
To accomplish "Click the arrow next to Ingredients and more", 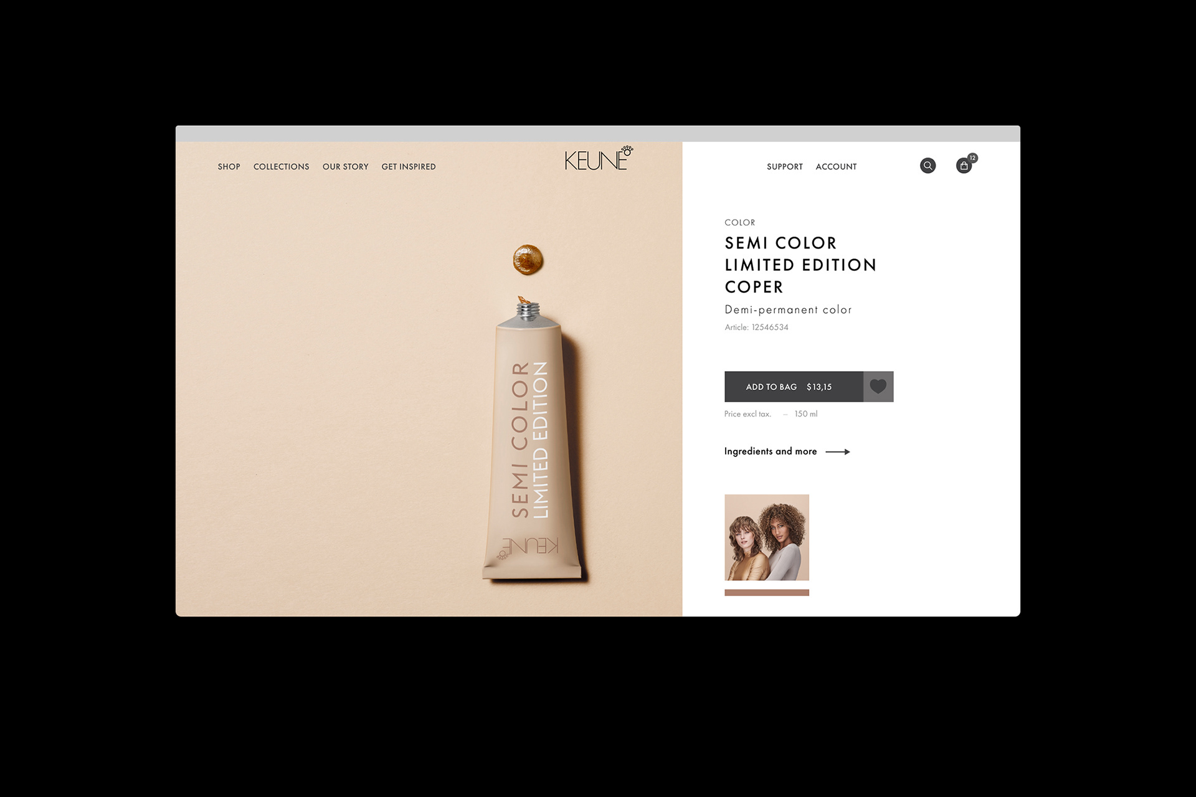I will 838,451.
